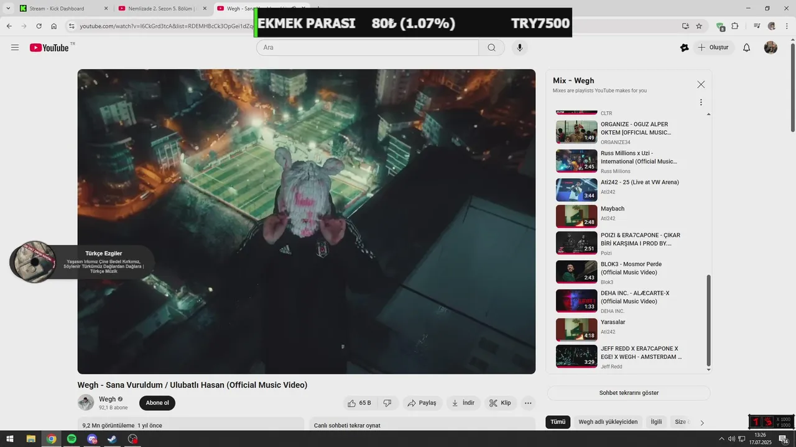This screenshot has width=796, height=447.
Task: Select the Wegh adlı yükleyiciden chip
Action: (608, 422)
